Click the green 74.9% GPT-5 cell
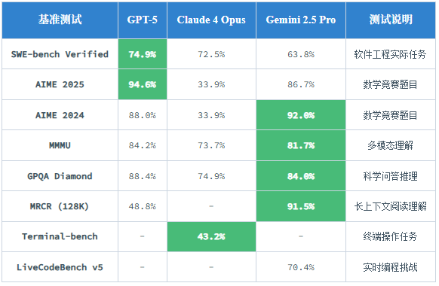 coord(143,54)
